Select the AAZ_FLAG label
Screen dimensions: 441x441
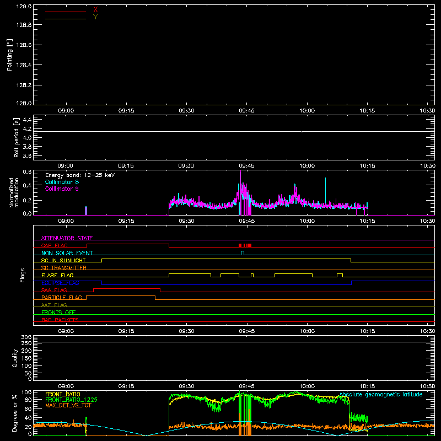pos(54,305)
